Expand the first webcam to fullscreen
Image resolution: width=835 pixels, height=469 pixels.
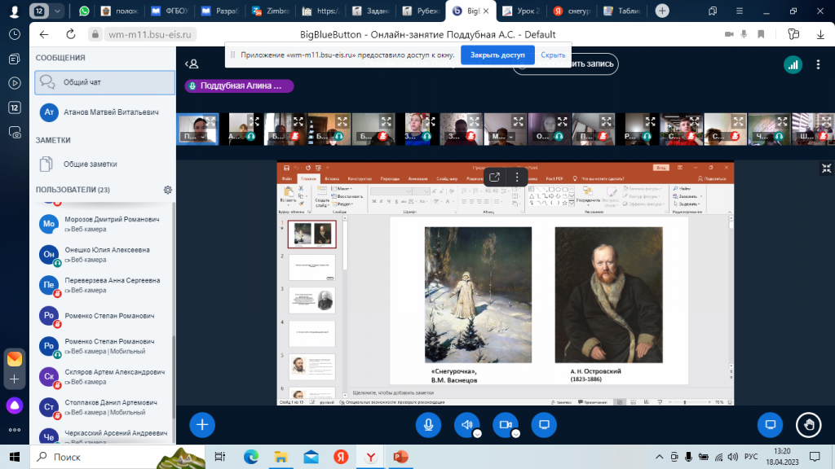(x=210, y=121)
